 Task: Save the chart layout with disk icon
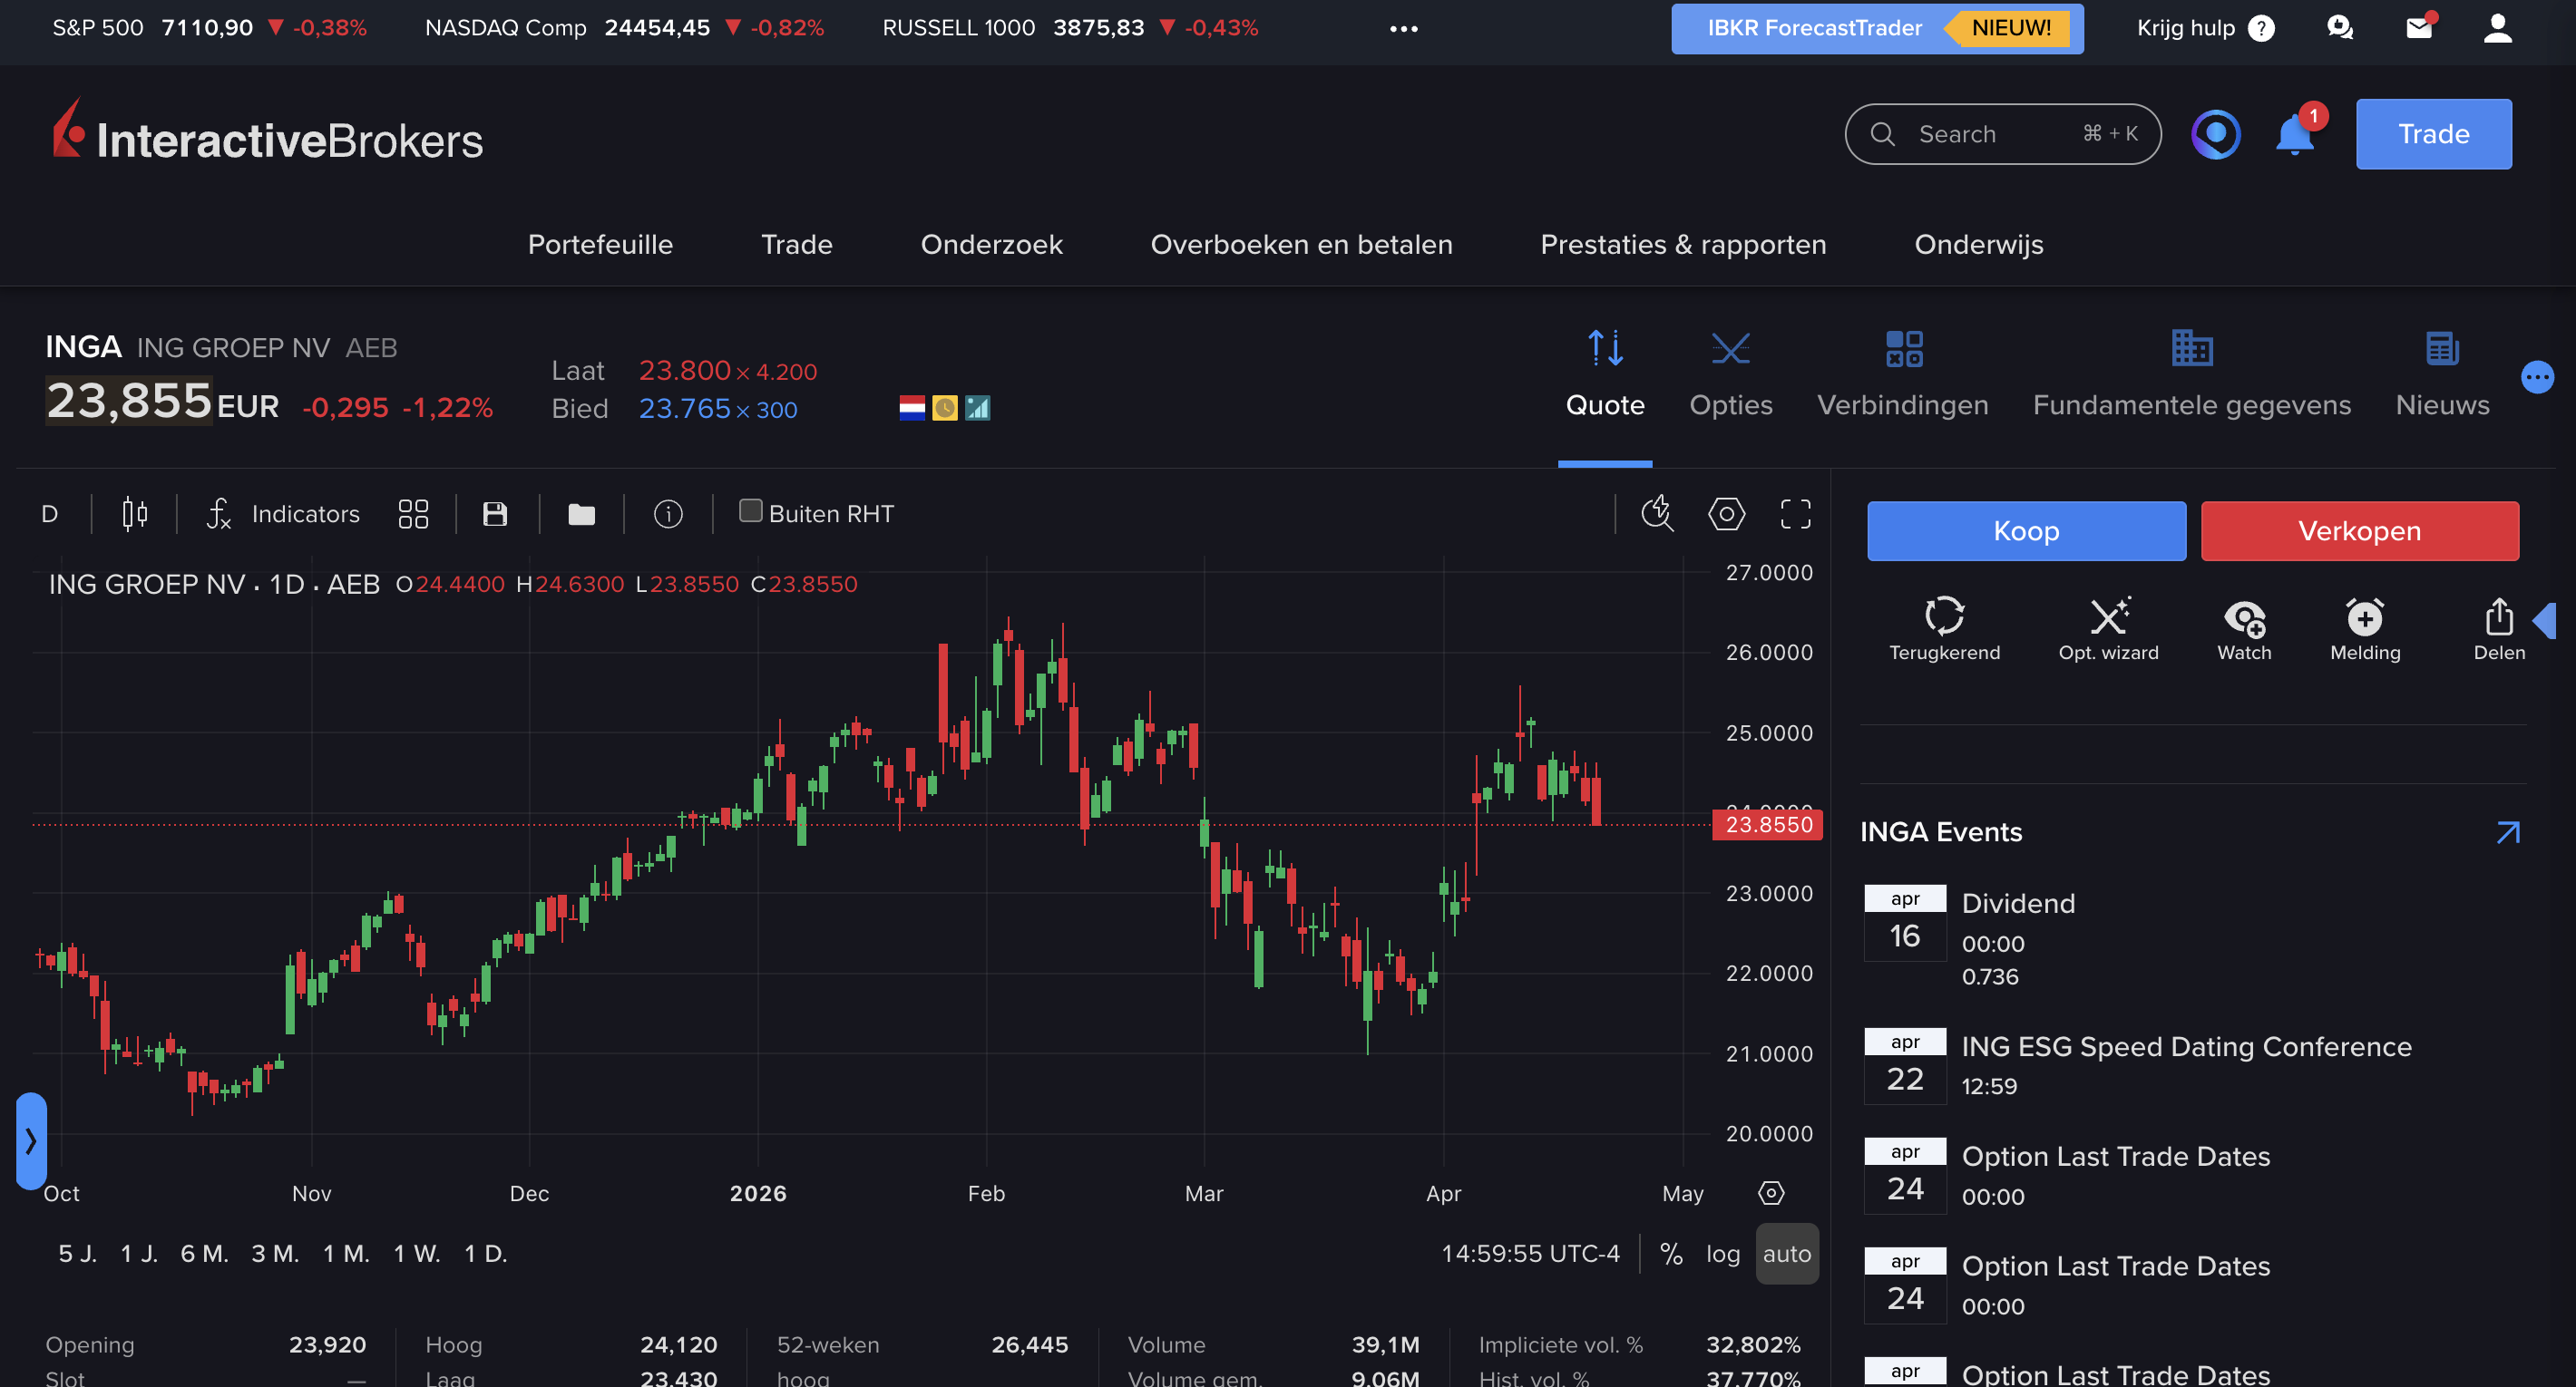[x=495, y=514]
